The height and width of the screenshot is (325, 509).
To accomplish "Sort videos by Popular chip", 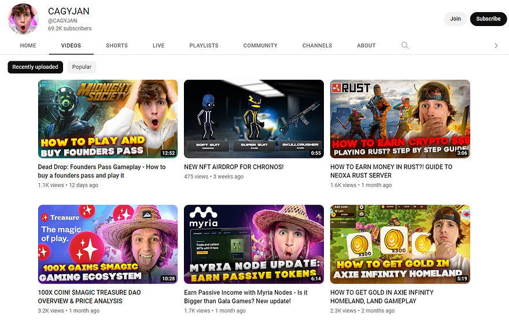I will click(x=82, y=67).
